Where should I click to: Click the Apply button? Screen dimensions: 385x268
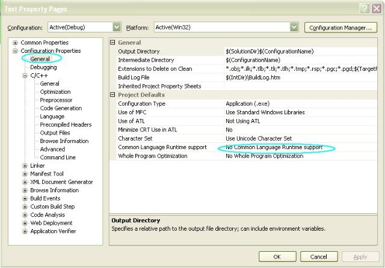[360, 257]
